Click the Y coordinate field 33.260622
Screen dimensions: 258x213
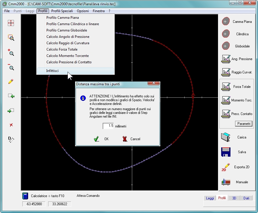(x=59, y=204)
